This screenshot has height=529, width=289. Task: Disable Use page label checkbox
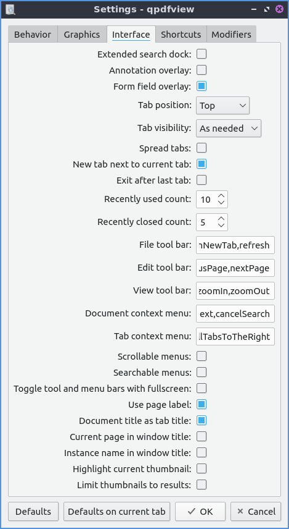(x=201, y=404)
